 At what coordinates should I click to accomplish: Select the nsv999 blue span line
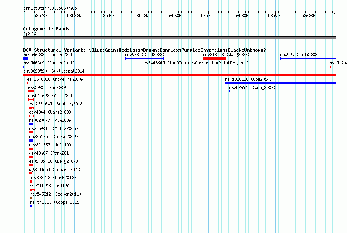coord(308,59)
